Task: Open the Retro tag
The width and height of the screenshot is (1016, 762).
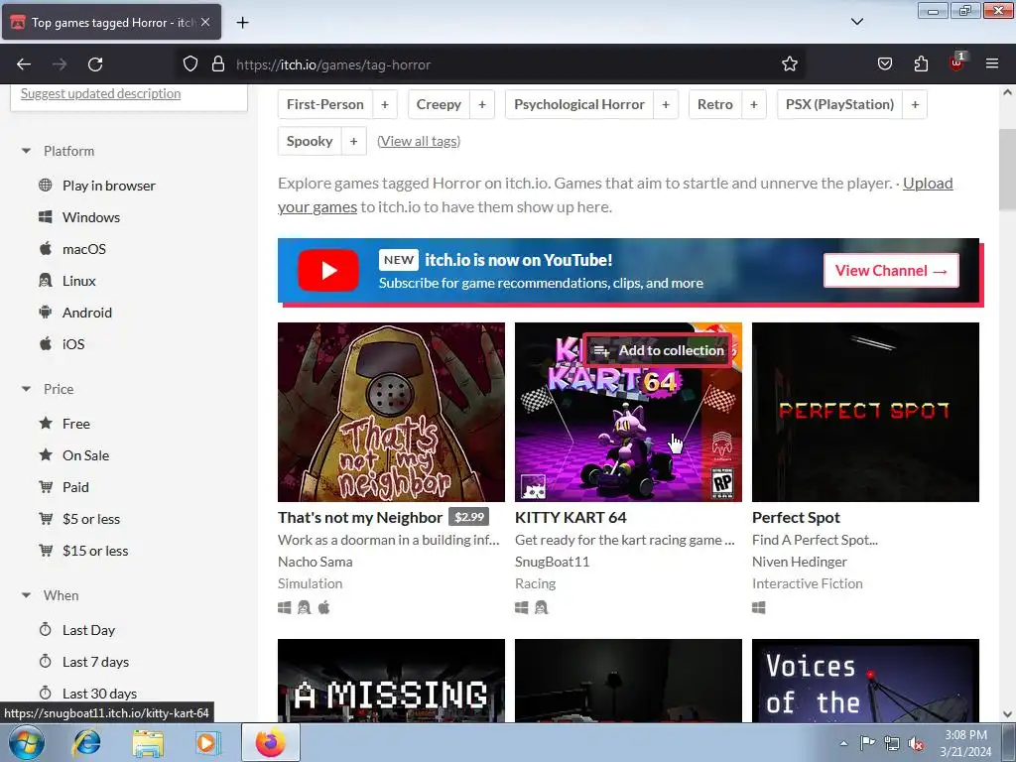Action: pos(715,105)
